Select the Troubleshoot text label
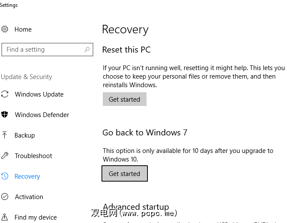The height and width of the screenshot is (223, 287). point(33,156)
